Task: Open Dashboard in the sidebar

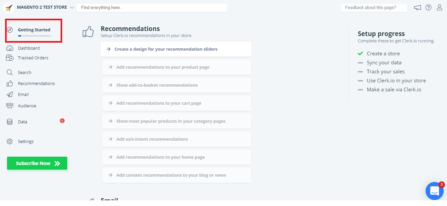Action: pyautogui.click(x=29, y=48)
